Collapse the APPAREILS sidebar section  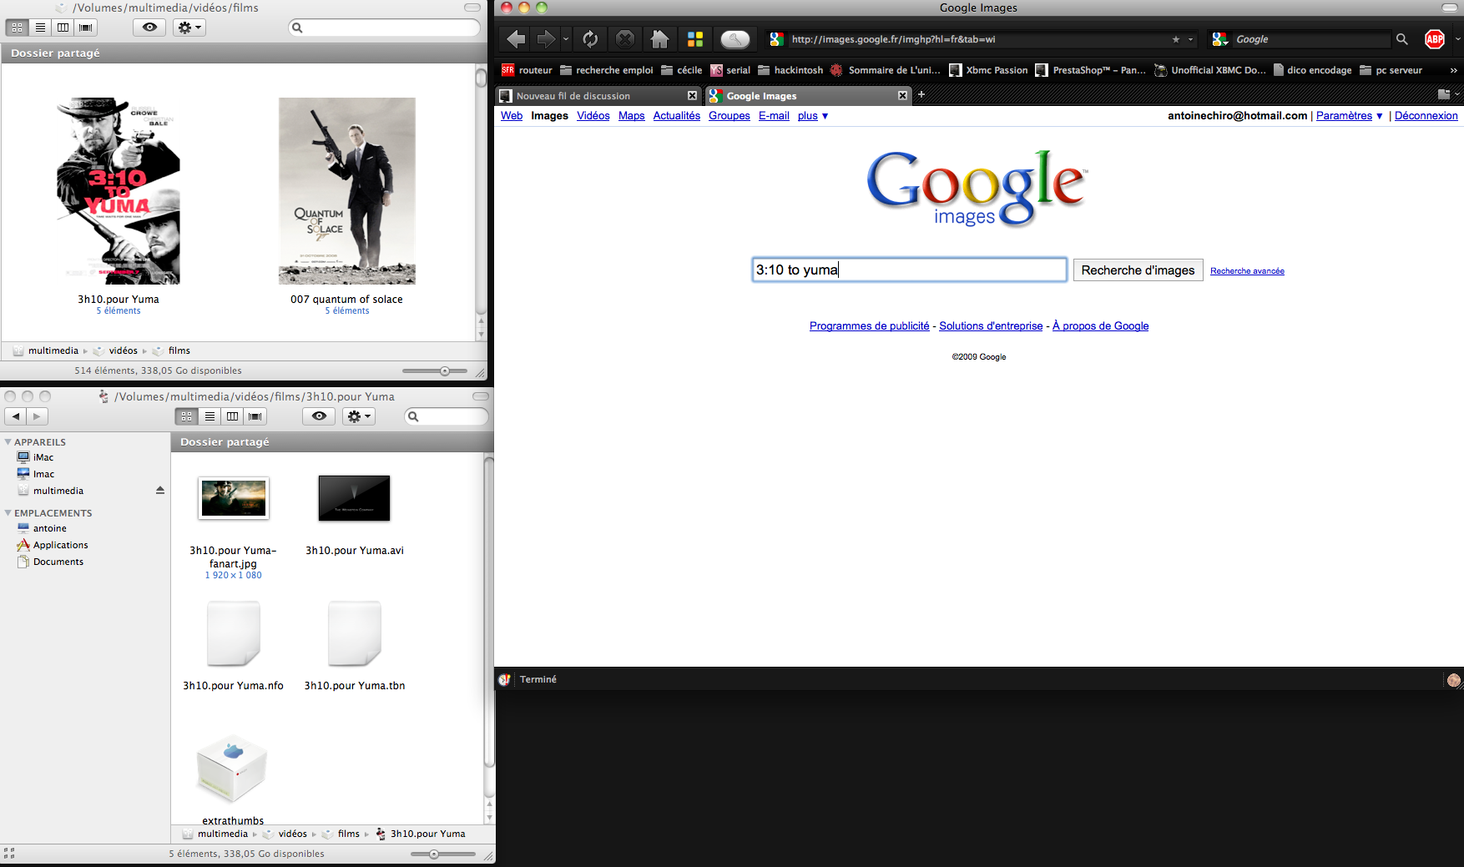pyautogui.click(x=8, y=442)
